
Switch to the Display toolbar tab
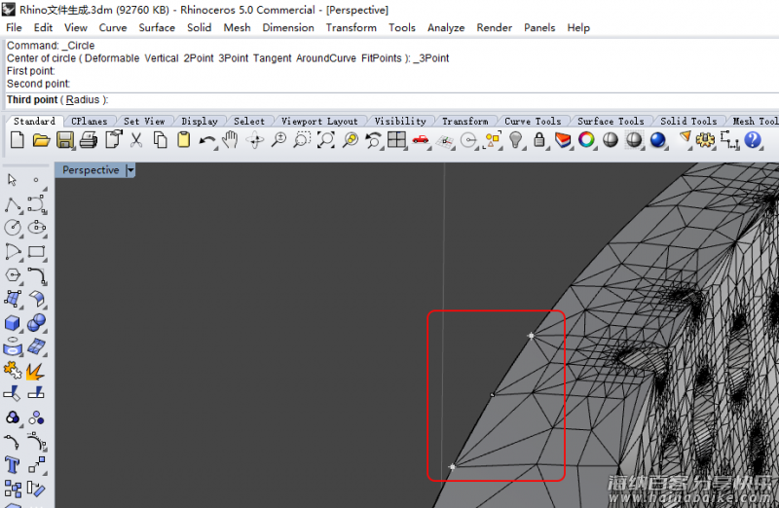click(200, 122)
